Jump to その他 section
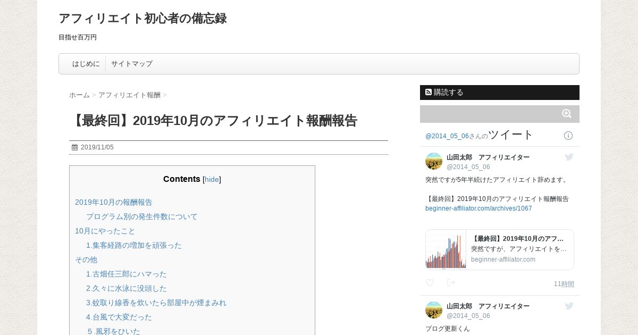Image resolution: width=638 pixels, height=335 pixels. pyautogui.click(x=86, y=260)
